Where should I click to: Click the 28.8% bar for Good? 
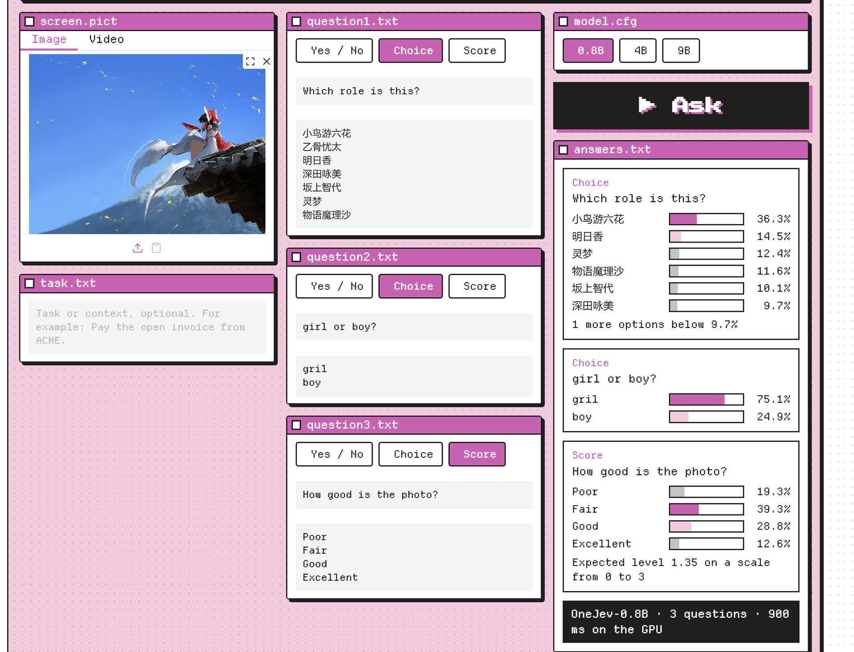(706, 526)
